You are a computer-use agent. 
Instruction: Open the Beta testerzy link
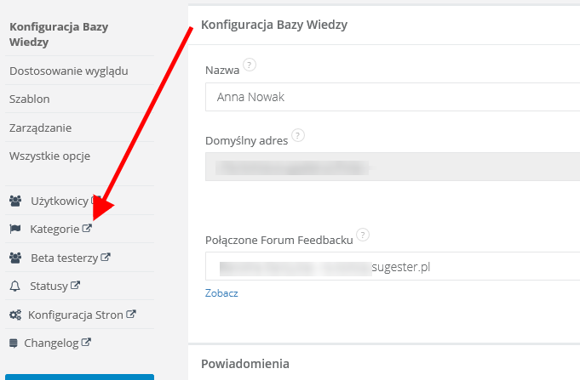(x=65, y=258)
